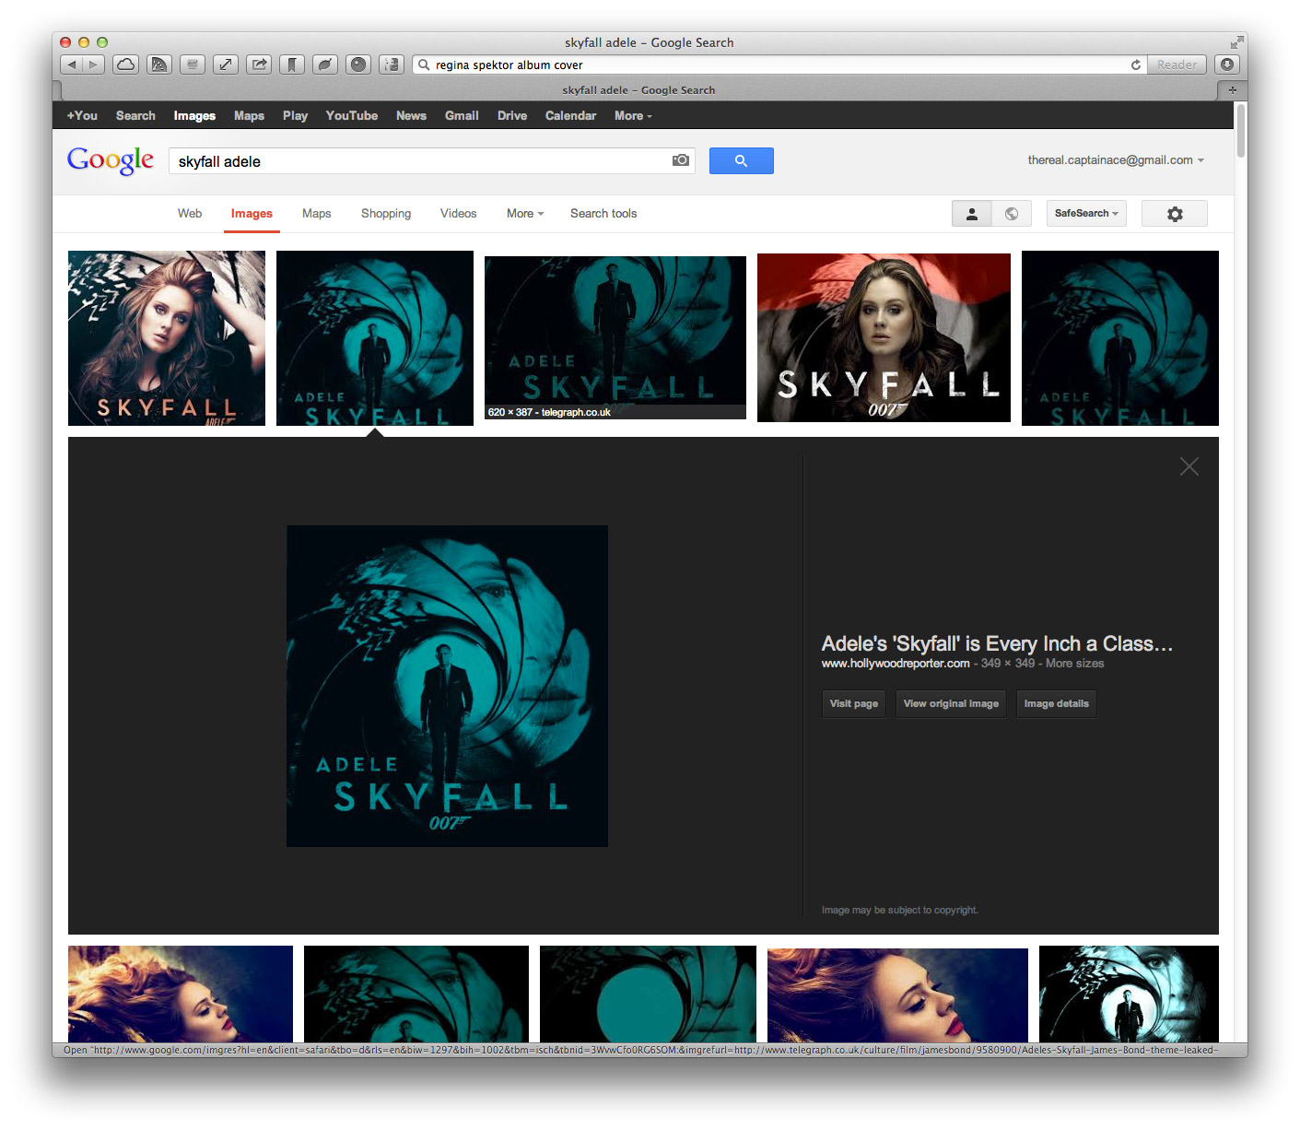Expand the More dropdown under search box
Image resolution: width=1300 pixels, height=1130 pixels.
tap(525, 214)
